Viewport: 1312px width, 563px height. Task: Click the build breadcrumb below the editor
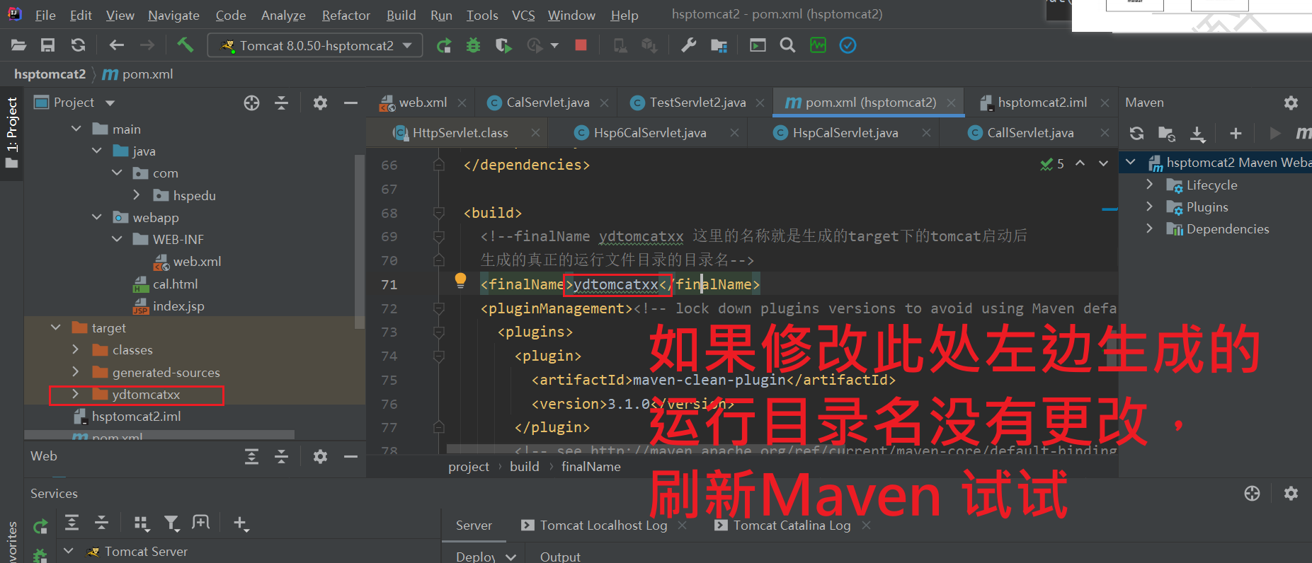[x=525, y=467]
